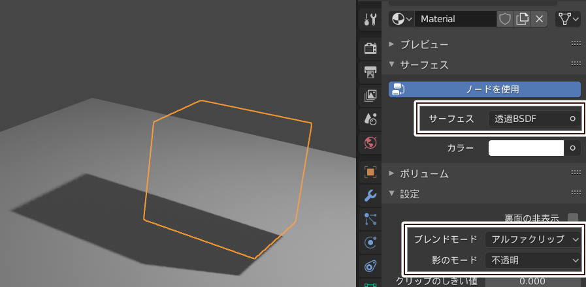Click the Material name field

pyautogui.click(x=455, y=19)
